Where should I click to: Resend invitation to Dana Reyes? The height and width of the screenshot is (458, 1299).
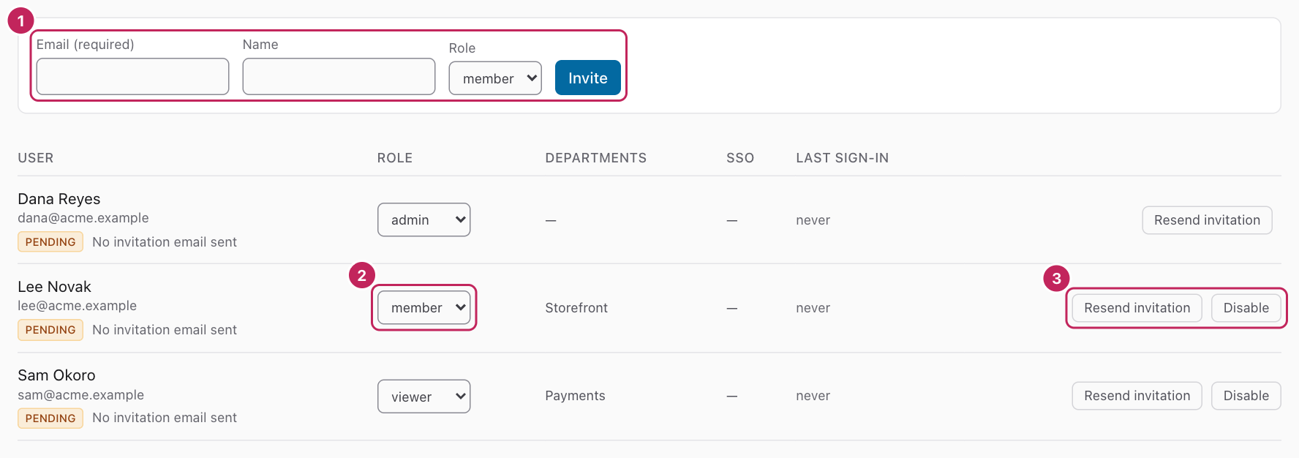click(x=1207, y=220)
